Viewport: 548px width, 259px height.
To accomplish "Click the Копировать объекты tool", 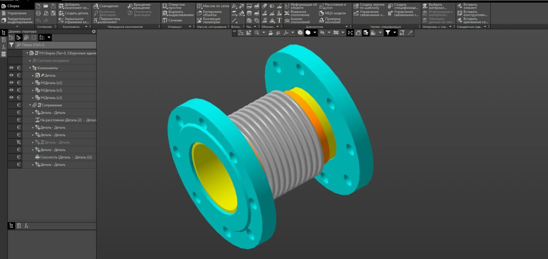I will (x=209, y=13).
